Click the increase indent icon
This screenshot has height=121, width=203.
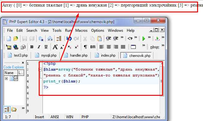[116, 39]
